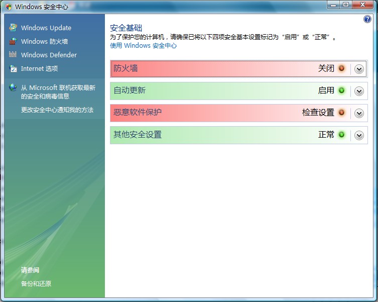Click the 关闭 status text
Image resolution: width=378 pixels, height=302 pixels.
326,68
